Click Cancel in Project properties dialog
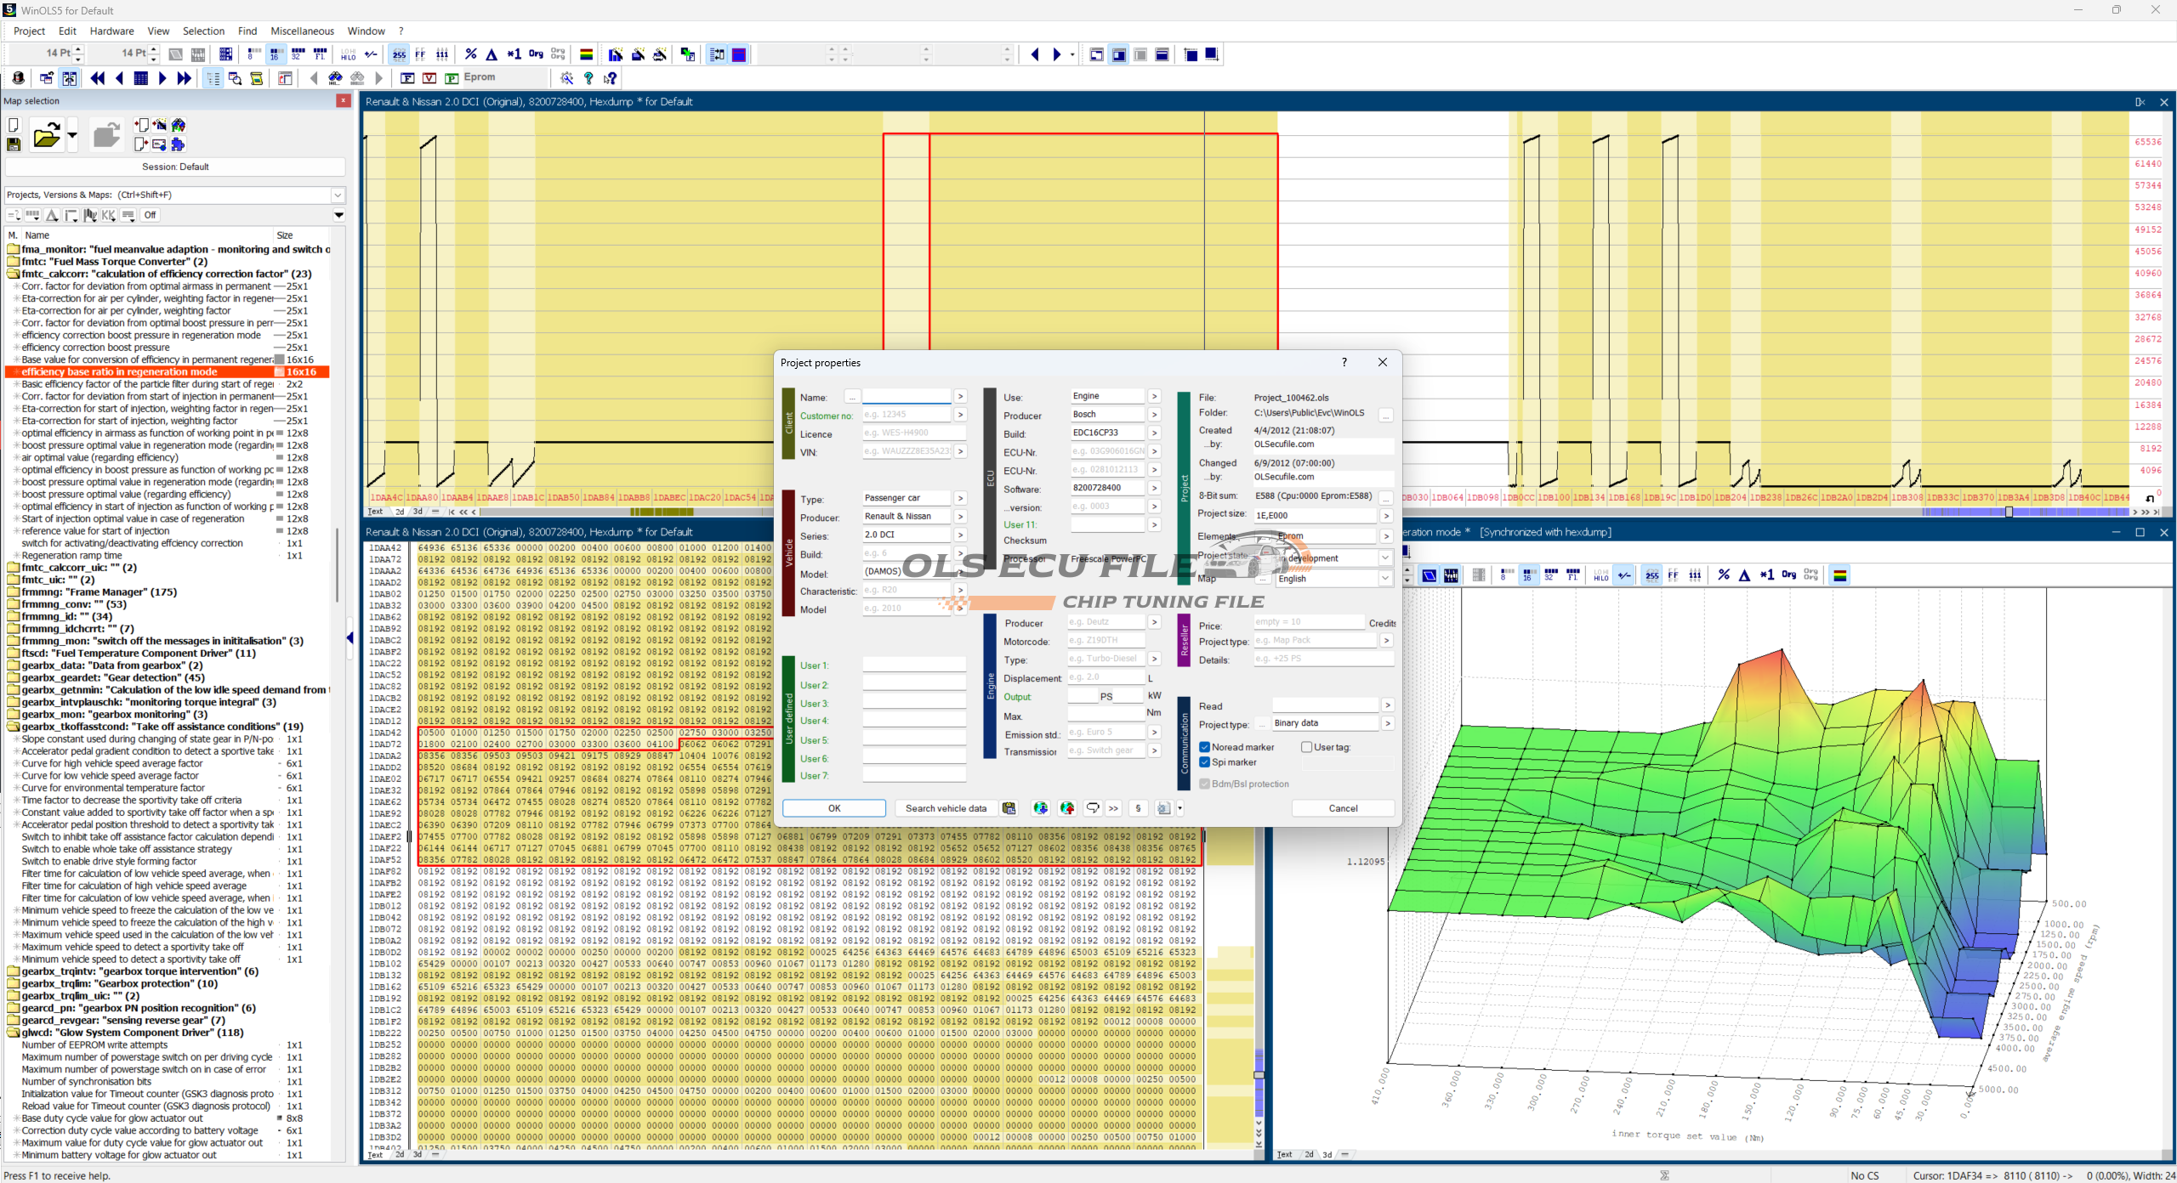 1343,808
